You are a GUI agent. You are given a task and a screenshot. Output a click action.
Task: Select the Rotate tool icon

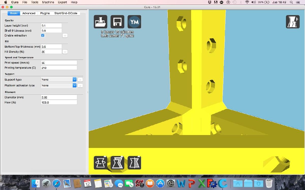click(x=100, y=163)
